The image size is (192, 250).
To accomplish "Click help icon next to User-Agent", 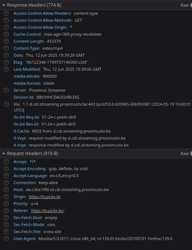I will 6,239.
